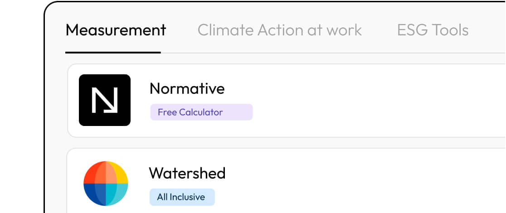Click the white arrow glyph inside Normative logo
Viewport: 506px width, 213px height.
105,100
